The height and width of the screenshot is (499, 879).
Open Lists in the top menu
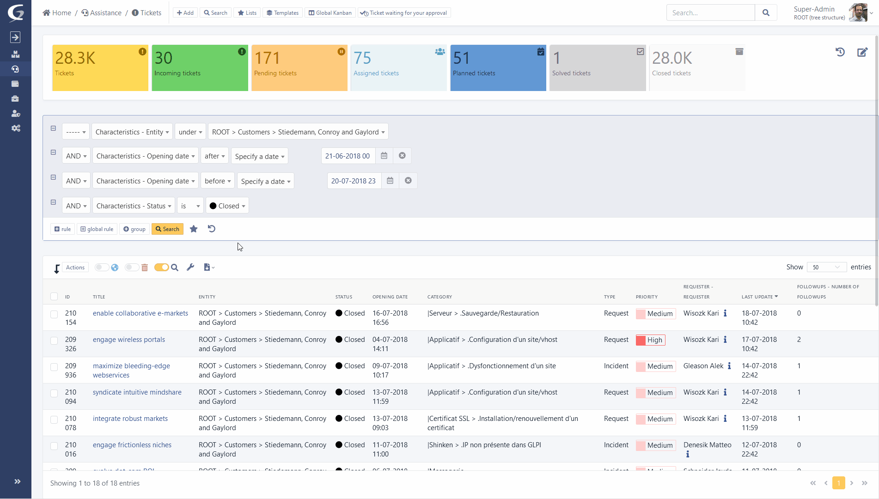tap(247, 13)
